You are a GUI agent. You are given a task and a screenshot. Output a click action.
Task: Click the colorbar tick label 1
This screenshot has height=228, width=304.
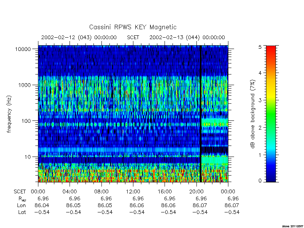tap(260, 155)
